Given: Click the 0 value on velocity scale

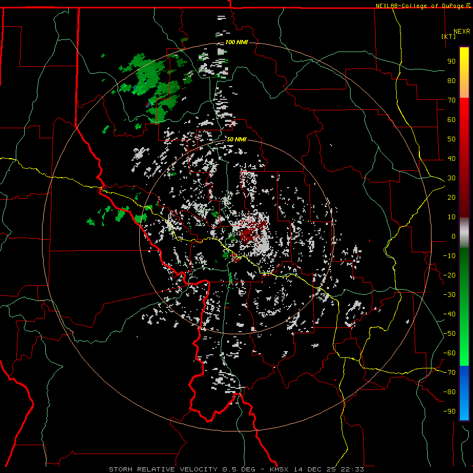Looking at the screenshot, I should 454,236.
